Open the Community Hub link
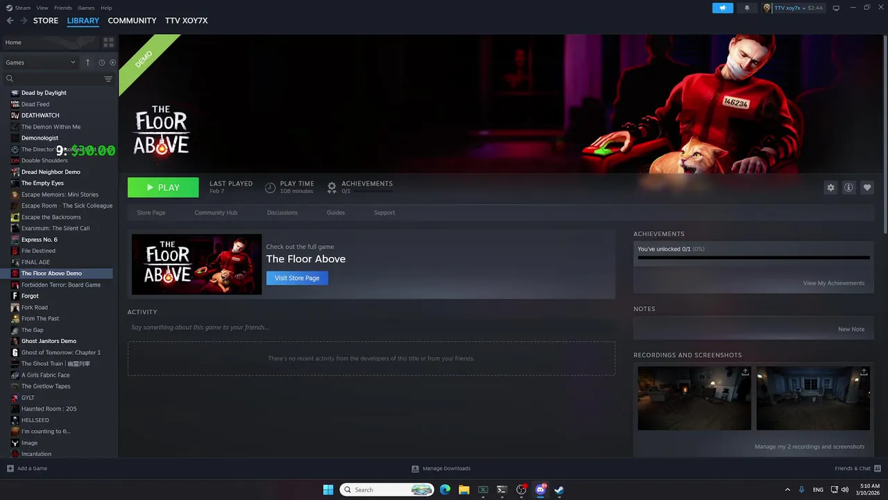Viewport: 888px width, 500px height. [x=216, y=212]
